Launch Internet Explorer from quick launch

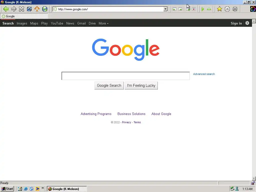[26, 189]
